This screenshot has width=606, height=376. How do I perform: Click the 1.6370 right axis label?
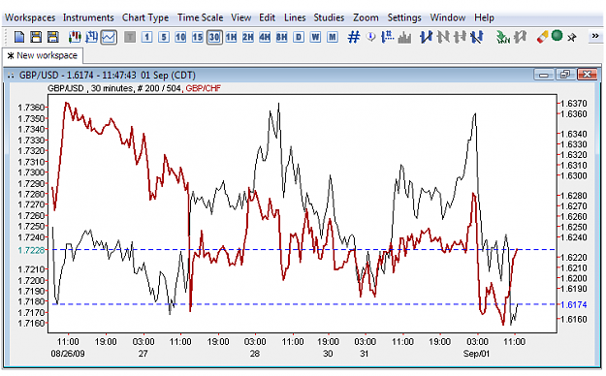coord(574,104)
